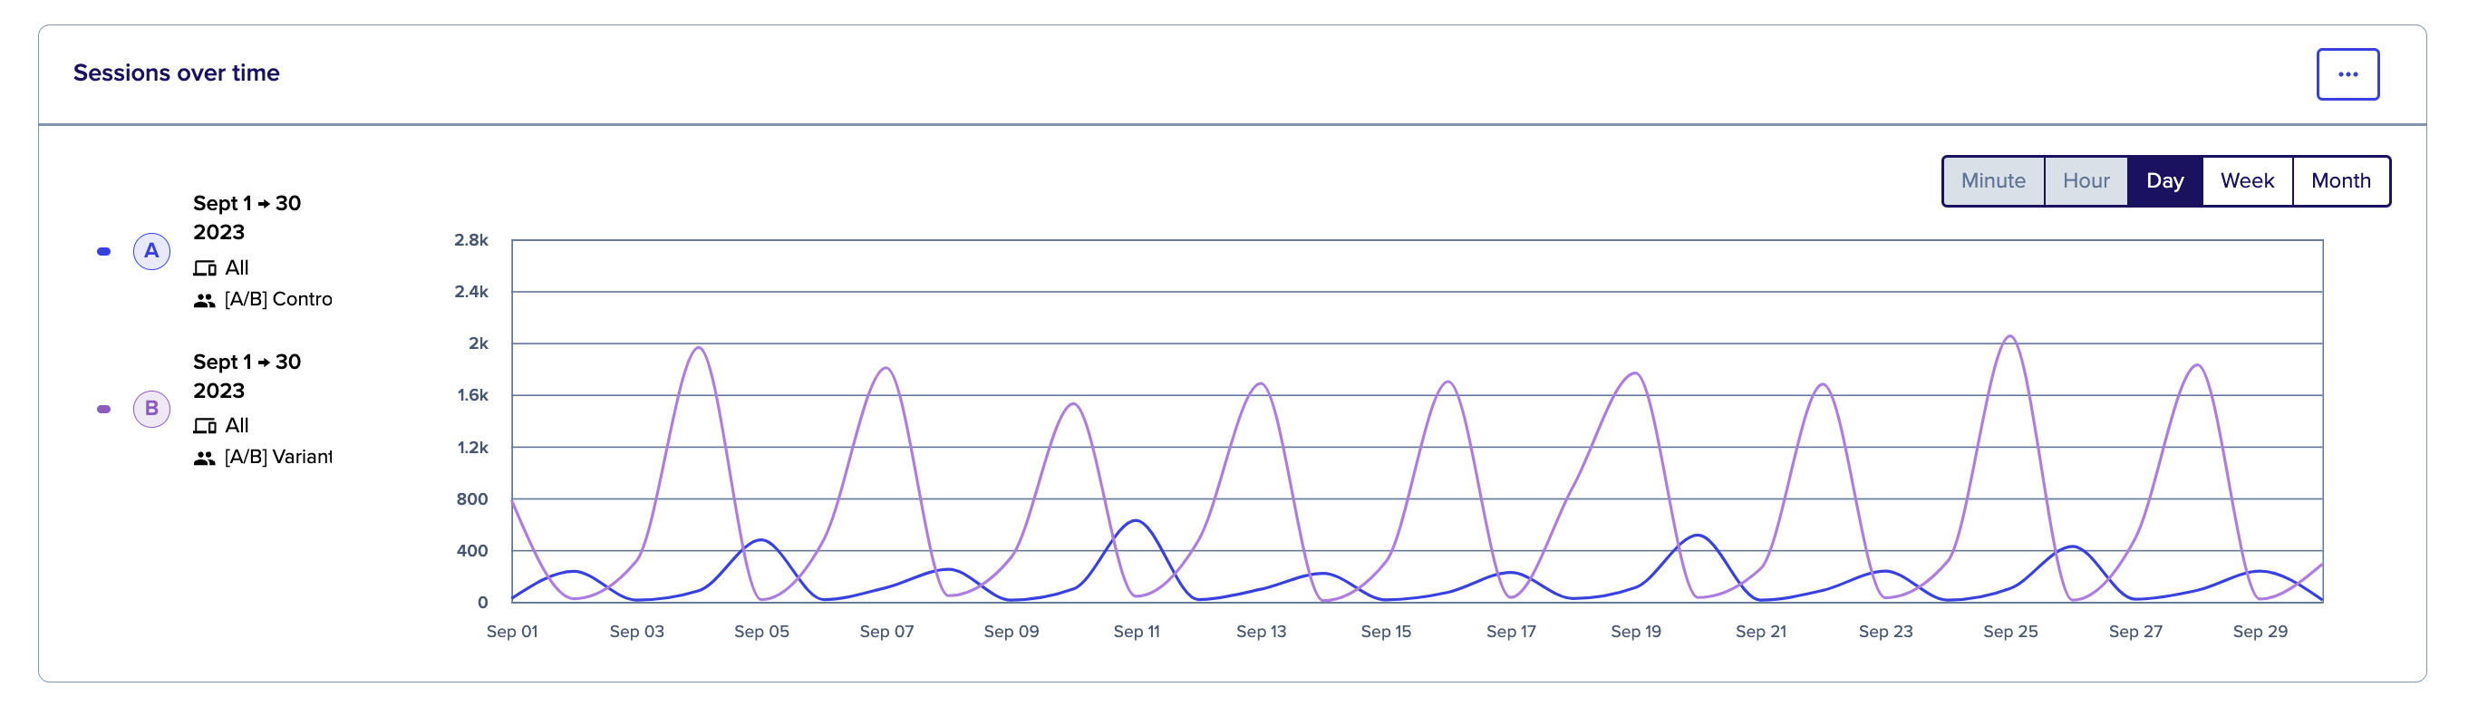
Task: Click the 1.2k y-axis label
Action: click(471, 448)
